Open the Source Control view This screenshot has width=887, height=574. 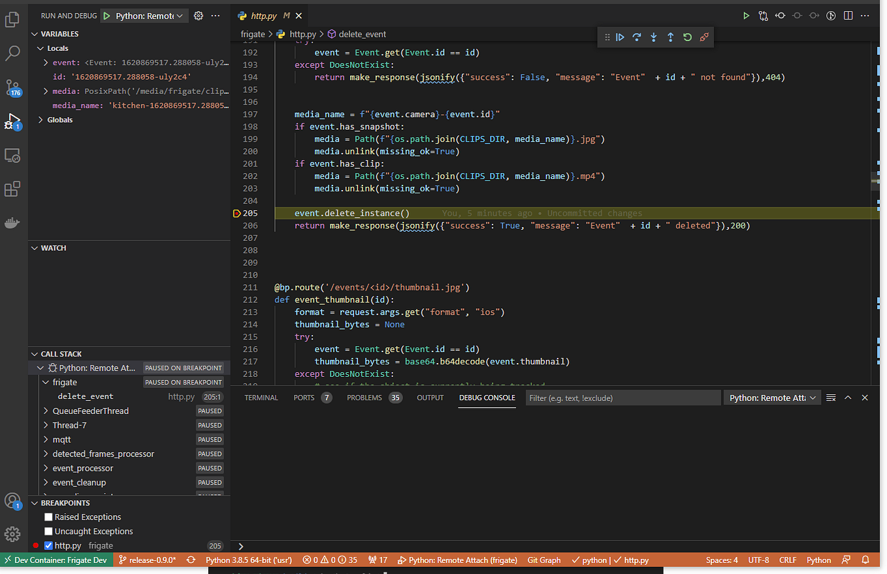[12, 88]
